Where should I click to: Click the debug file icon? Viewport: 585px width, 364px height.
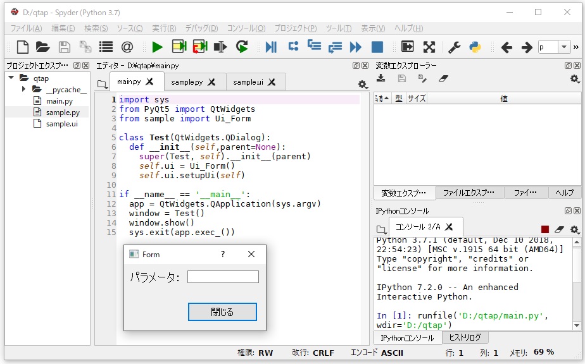[271, 47]
